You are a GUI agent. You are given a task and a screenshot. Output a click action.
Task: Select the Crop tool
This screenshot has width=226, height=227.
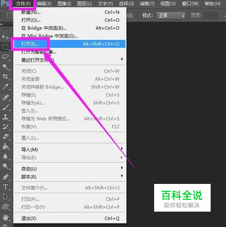[x=6, y=76]
